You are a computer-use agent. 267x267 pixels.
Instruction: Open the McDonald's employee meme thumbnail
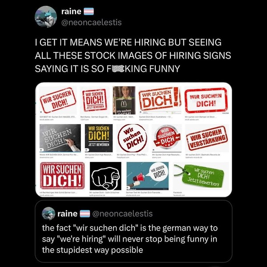tap(124, 100)
